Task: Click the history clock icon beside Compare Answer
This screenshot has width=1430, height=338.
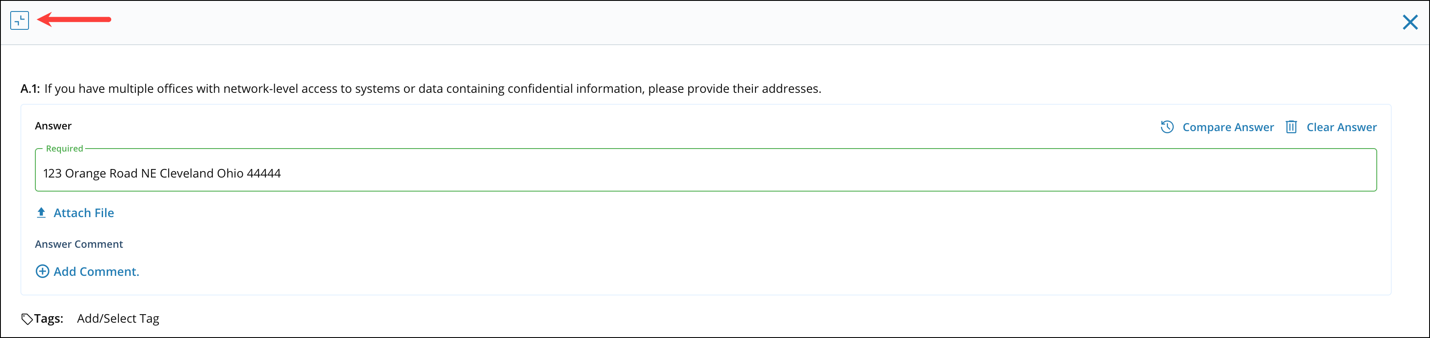Action: (1167, 127)
